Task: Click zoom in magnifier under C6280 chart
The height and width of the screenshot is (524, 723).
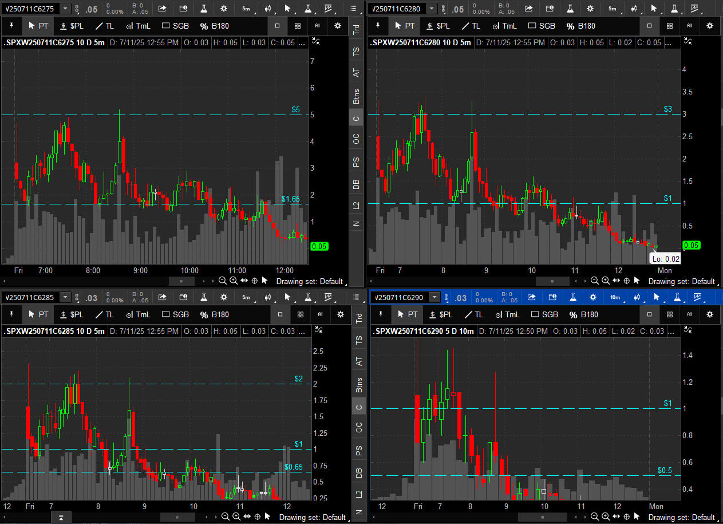Action: click(x=605, y=281)
